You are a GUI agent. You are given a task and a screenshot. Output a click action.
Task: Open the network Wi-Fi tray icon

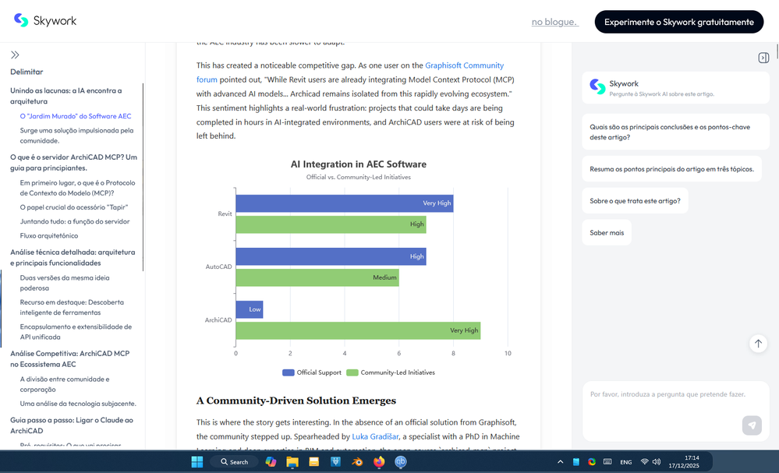click(644, 461)
